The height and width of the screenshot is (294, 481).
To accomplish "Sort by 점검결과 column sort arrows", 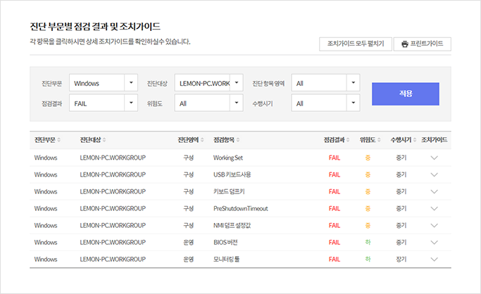I will pos(348,140).
